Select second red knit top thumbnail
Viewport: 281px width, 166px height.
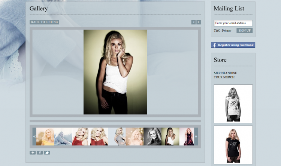tap(99, 137)
